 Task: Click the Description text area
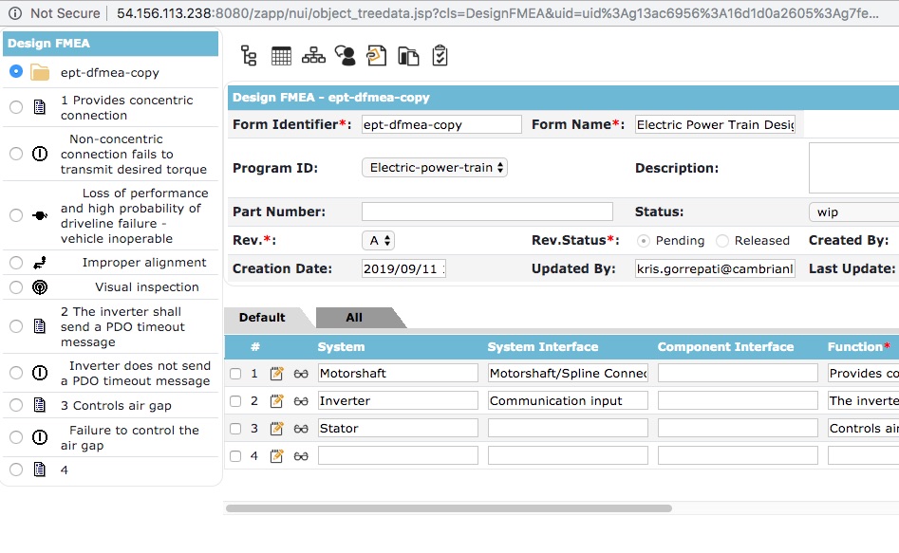pos(853,168)
